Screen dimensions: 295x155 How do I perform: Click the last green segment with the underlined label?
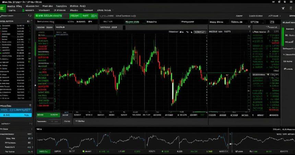click(x=94, y=16)
